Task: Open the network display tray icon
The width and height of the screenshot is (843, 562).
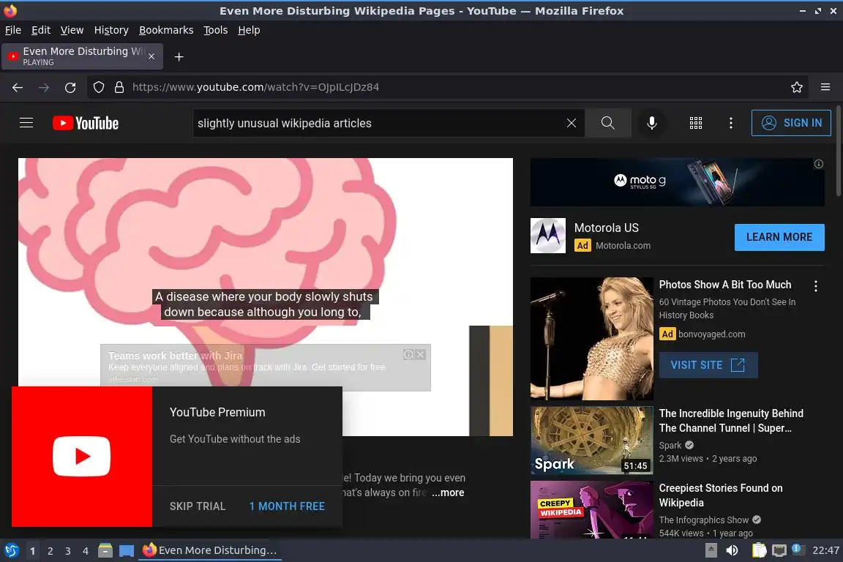Action: [x=779, y=551]
